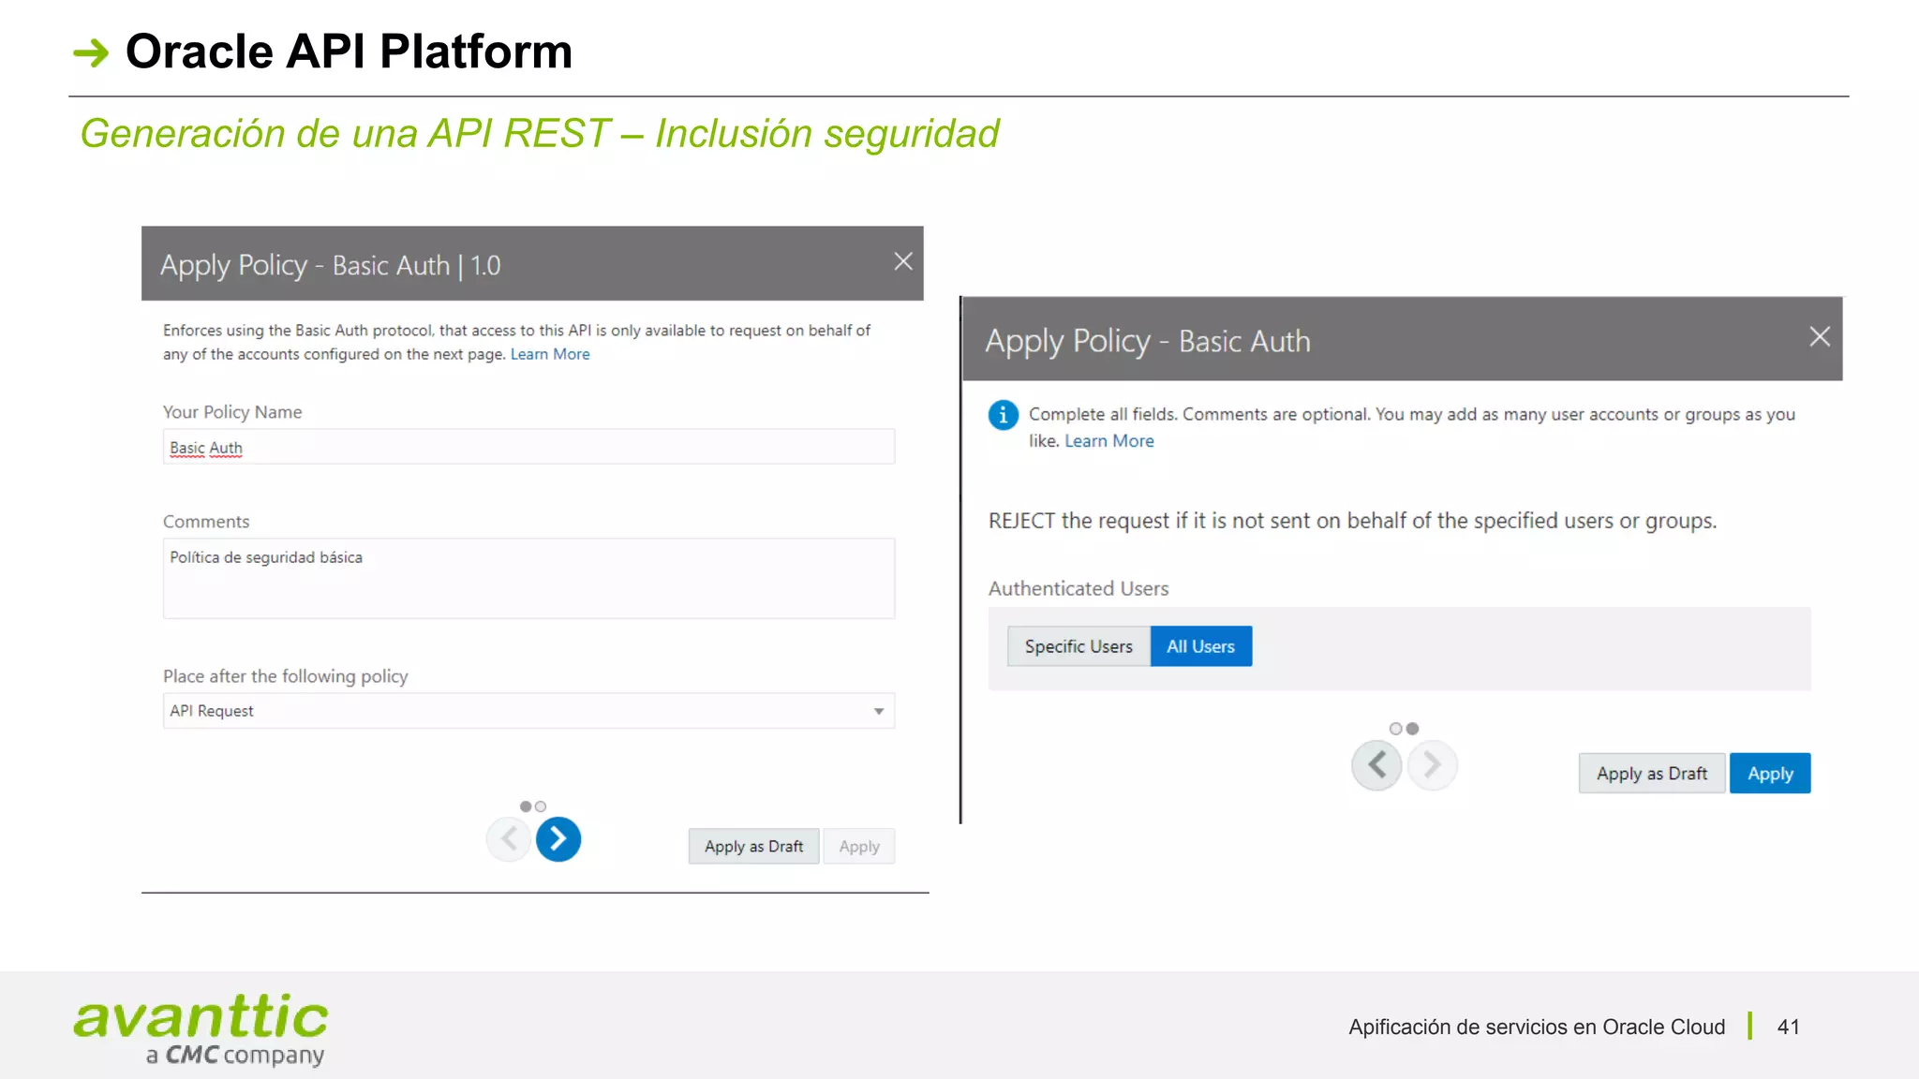Click the slide page number 41
Screen dimensions: 1919x1079
(1788, 1027)
